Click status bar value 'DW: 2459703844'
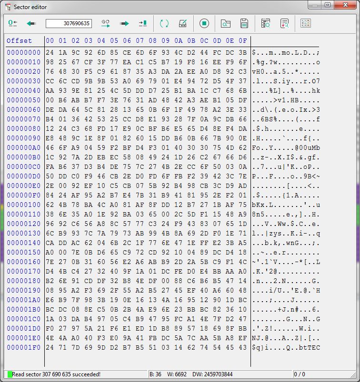This screenshot has width=360, height=382. tap(212, 374)
